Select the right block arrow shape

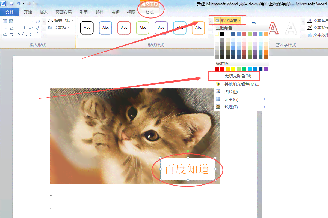pyautogui.click(x=31, y=28)
